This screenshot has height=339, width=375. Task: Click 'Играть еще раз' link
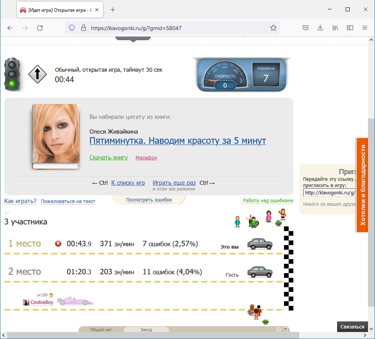tap(174, 183)
